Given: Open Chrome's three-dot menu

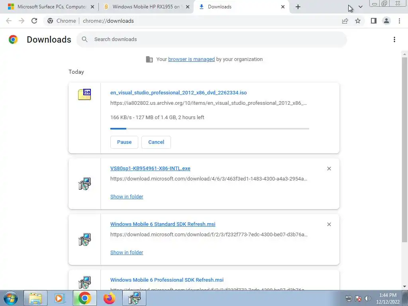Looking at the screenshot, I should click(x=399, y=21).
